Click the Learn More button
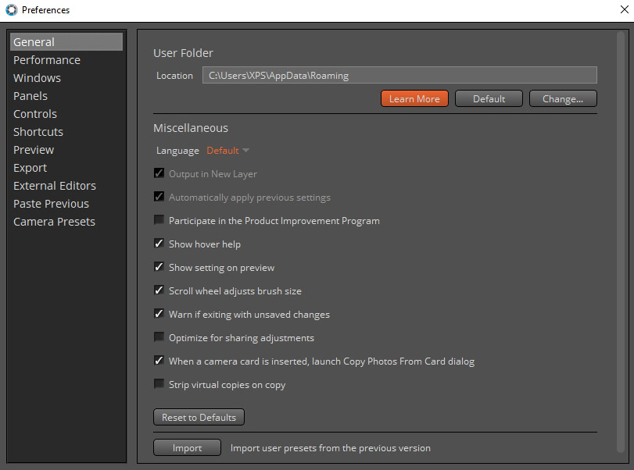The height and width of the screenshot is (470, 634). (x=414, y=98)
